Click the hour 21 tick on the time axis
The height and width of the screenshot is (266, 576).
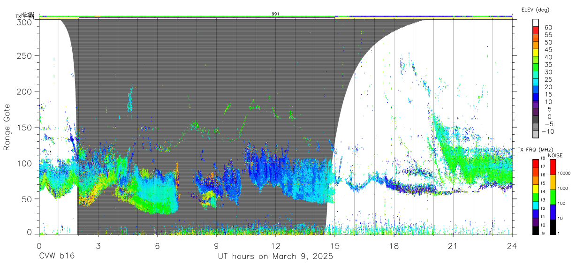(x=453, y=246)
